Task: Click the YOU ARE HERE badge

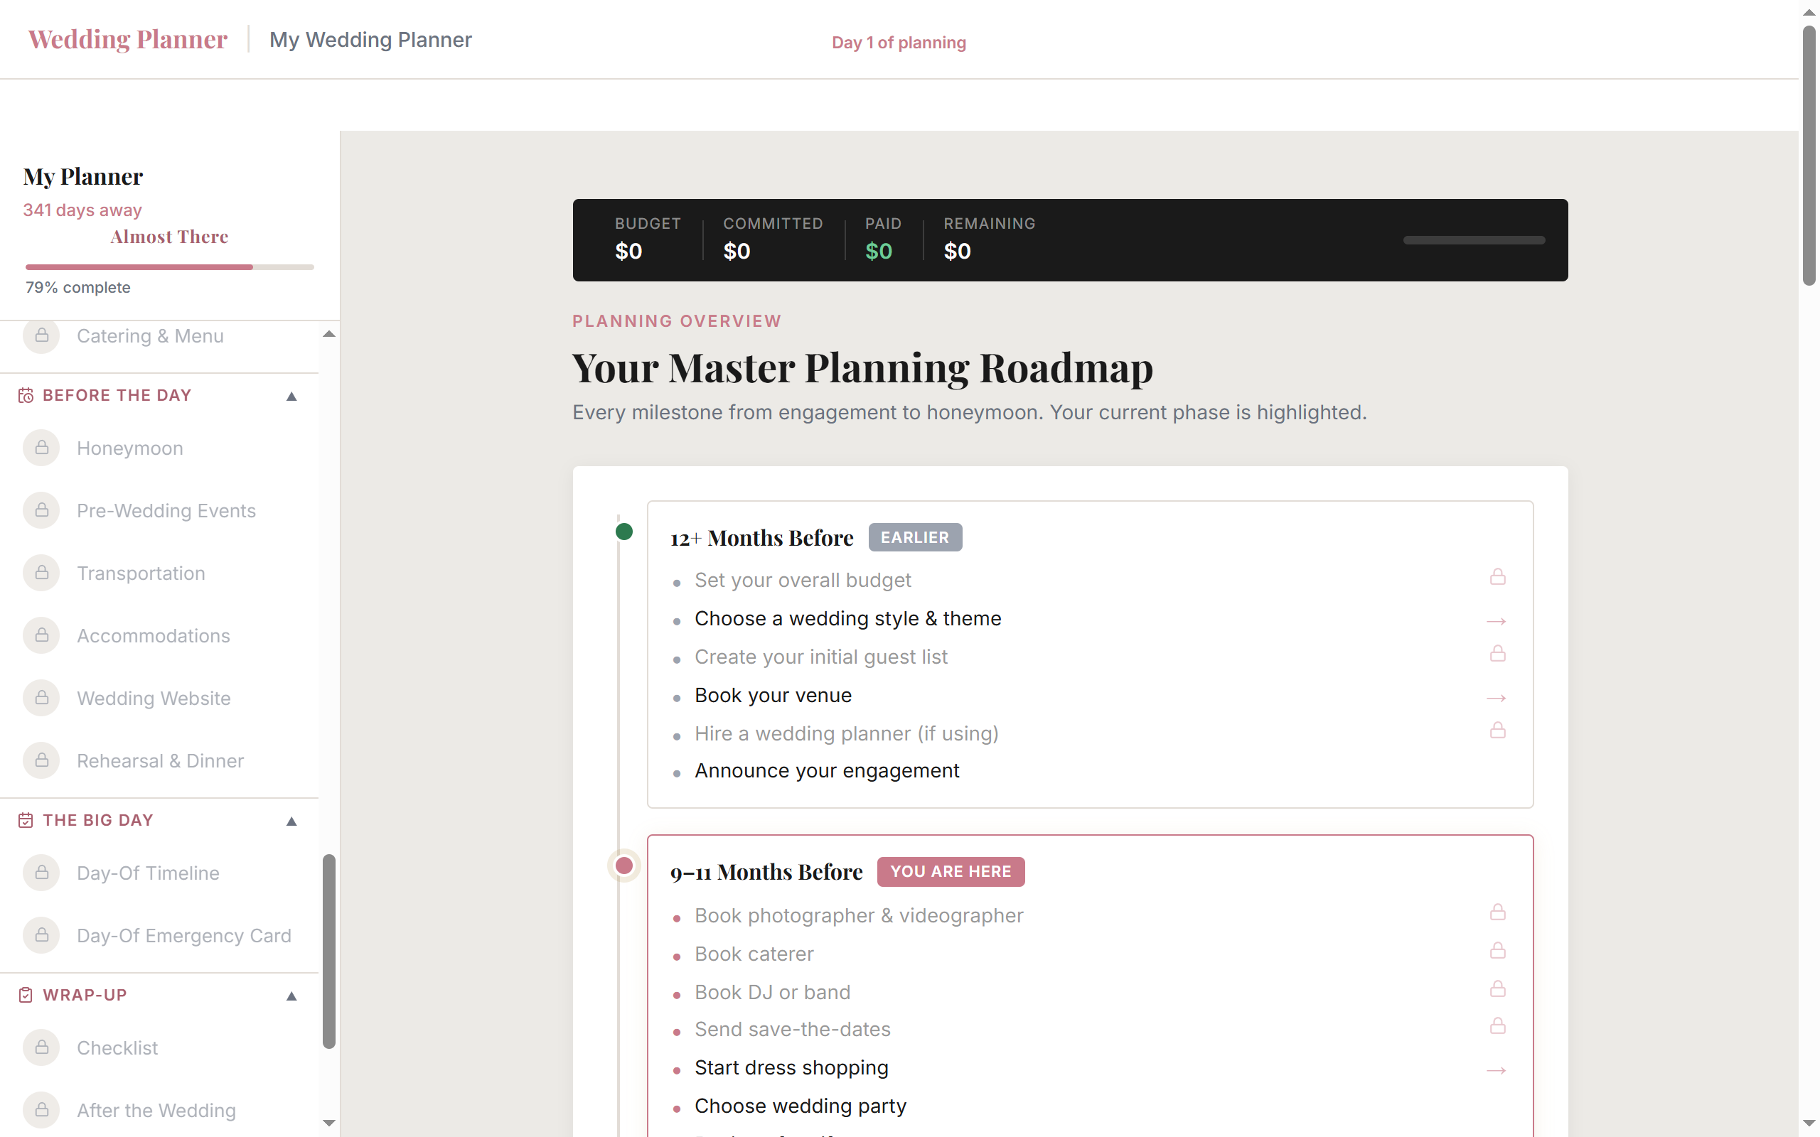Action: pyautogui.click(x=951, y=871)
